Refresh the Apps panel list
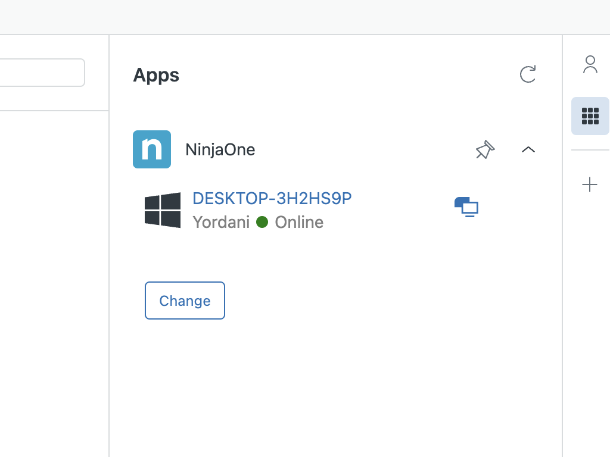The image size is (610, 457). (x=528, y=74)
